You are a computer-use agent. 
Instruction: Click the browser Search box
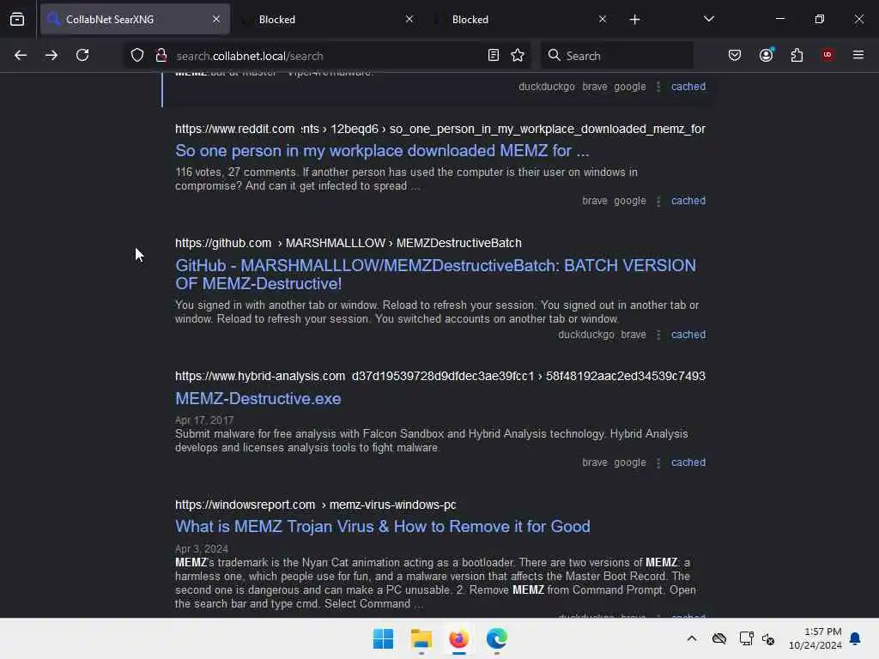[616, 56]
